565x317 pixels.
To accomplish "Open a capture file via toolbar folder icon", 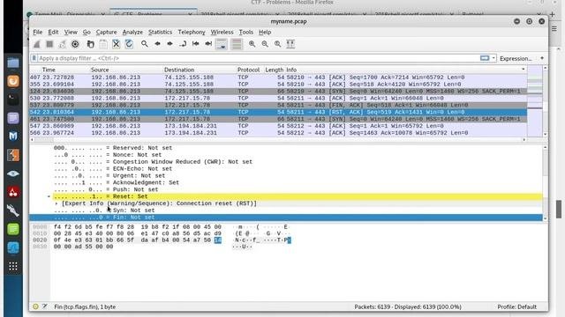I will click(90, 44).
